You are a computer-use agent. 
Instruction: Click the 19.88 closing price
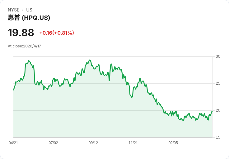[21, 33]
